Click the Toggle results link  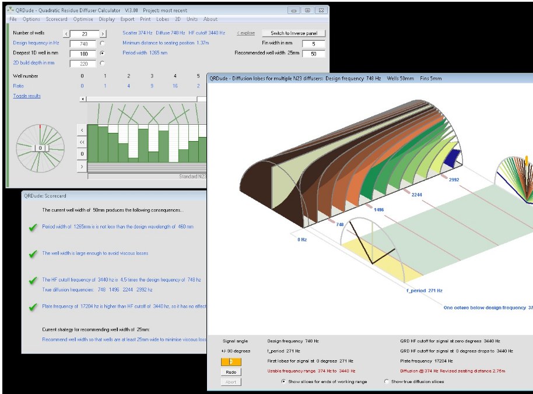coord(27,96)
